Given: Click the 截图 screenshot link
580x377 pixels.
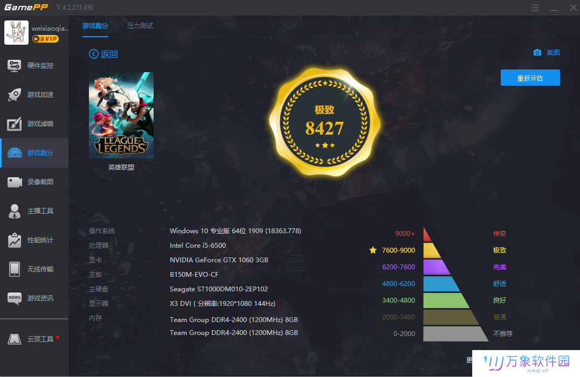Looking at the screenshot, I should point(553,52).
